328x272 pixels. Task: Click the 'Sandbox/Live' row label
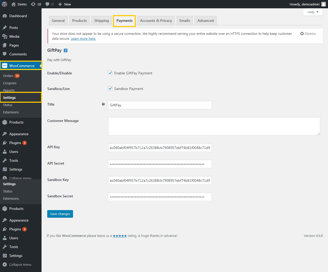pos(58,89)
